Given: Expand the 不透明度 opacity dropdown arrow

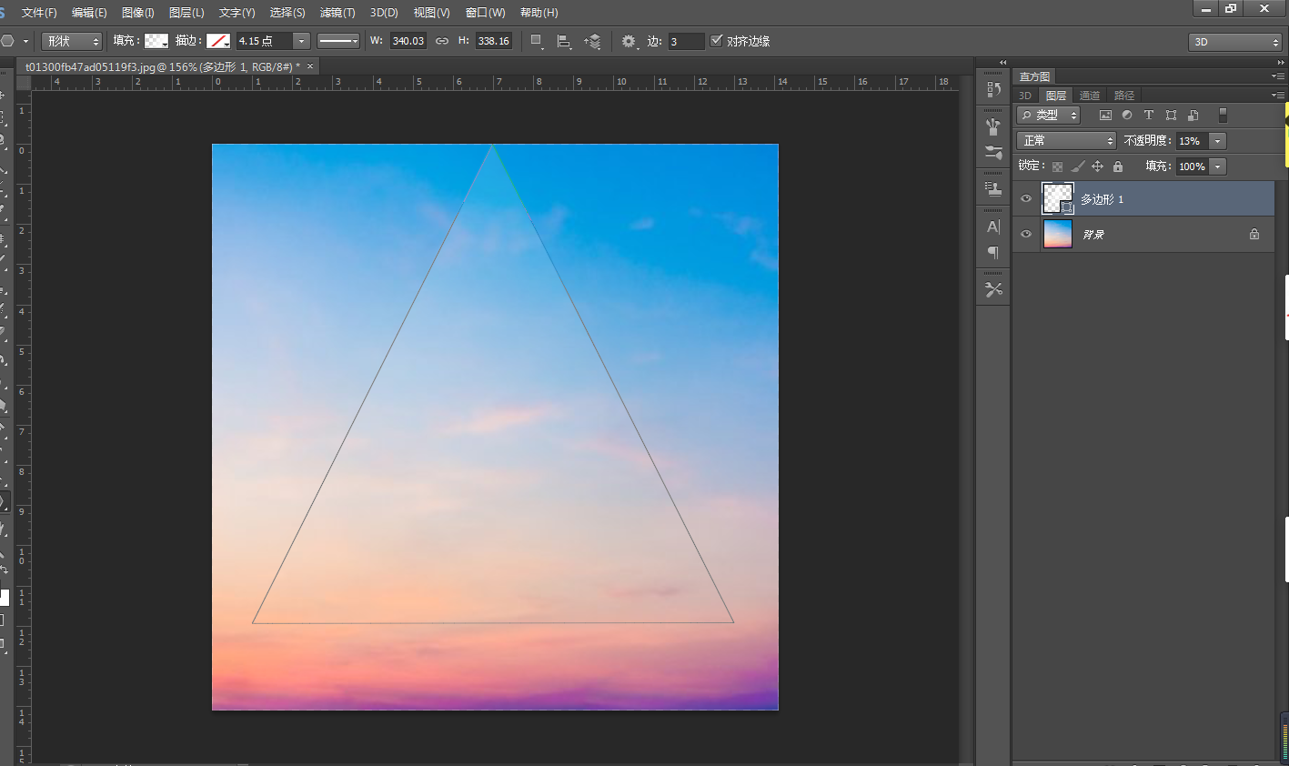Looking at the screenshot, I should (x=1217, y=141).
